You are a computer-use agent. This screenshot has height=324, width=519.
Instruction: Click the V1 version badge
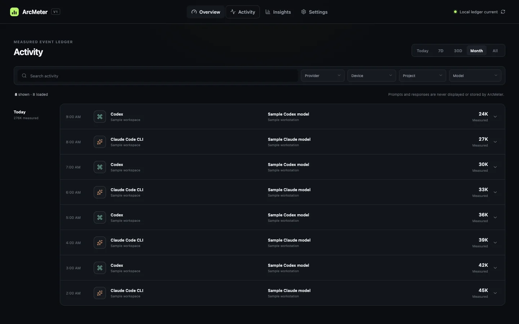point(56,12)
